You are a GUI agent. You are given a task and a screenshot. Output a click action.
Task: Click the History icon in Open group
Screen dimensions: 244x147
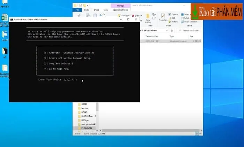pos(170,22)
